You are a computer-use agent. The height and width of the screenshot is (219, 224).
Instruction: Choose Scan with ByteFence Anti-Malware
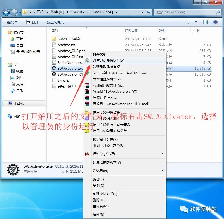(125, 73)
